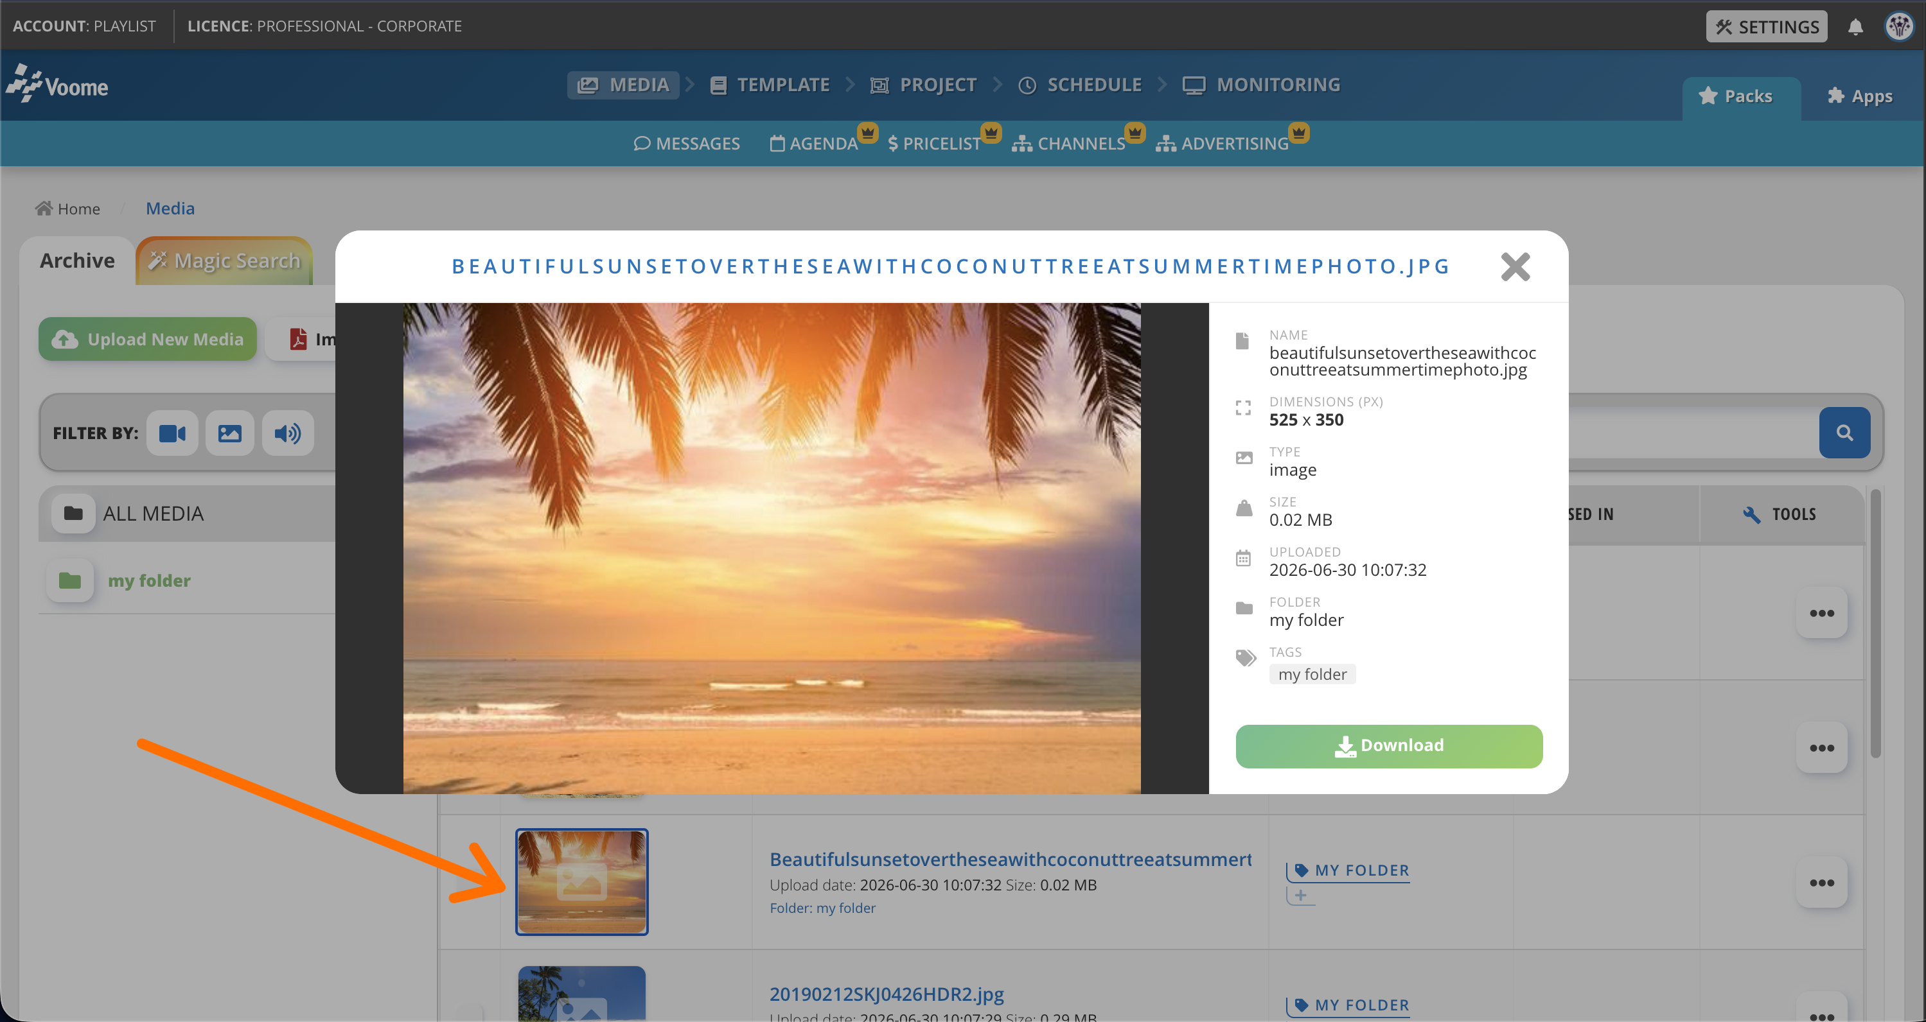Open tools menu for Beautifulsunset row
This screenshot has height=1022, width=1926.
1821,883
